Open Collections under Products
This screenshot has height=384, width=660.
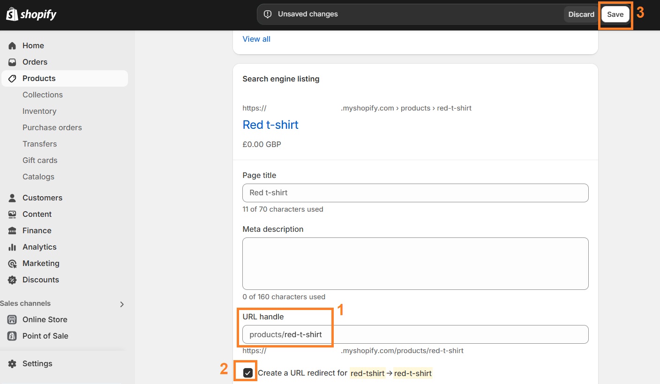click(43, 95)
